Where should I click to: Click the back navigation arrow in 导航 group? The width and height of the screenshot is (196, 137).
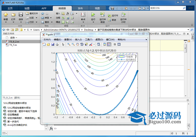click(x=42, y=13)
